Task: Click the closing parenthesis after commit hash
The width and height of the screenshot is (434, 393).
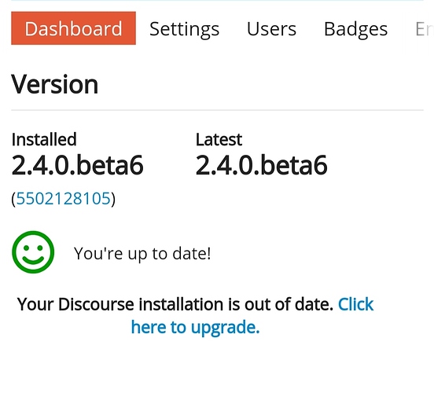Action: click(113, 199)
